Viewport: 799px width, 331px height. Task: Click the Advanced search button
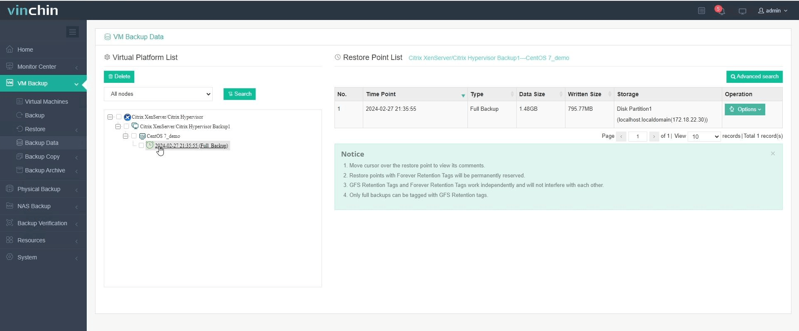point(754,77)
